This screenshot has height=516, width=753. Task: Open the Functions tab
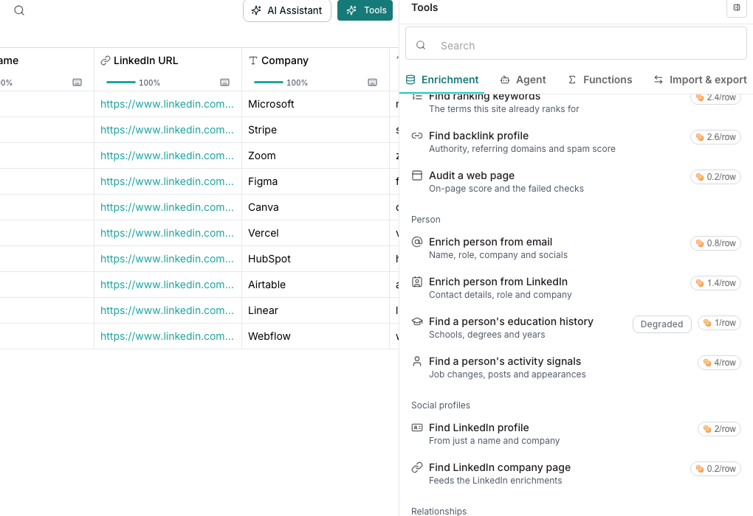coord(599,80)
